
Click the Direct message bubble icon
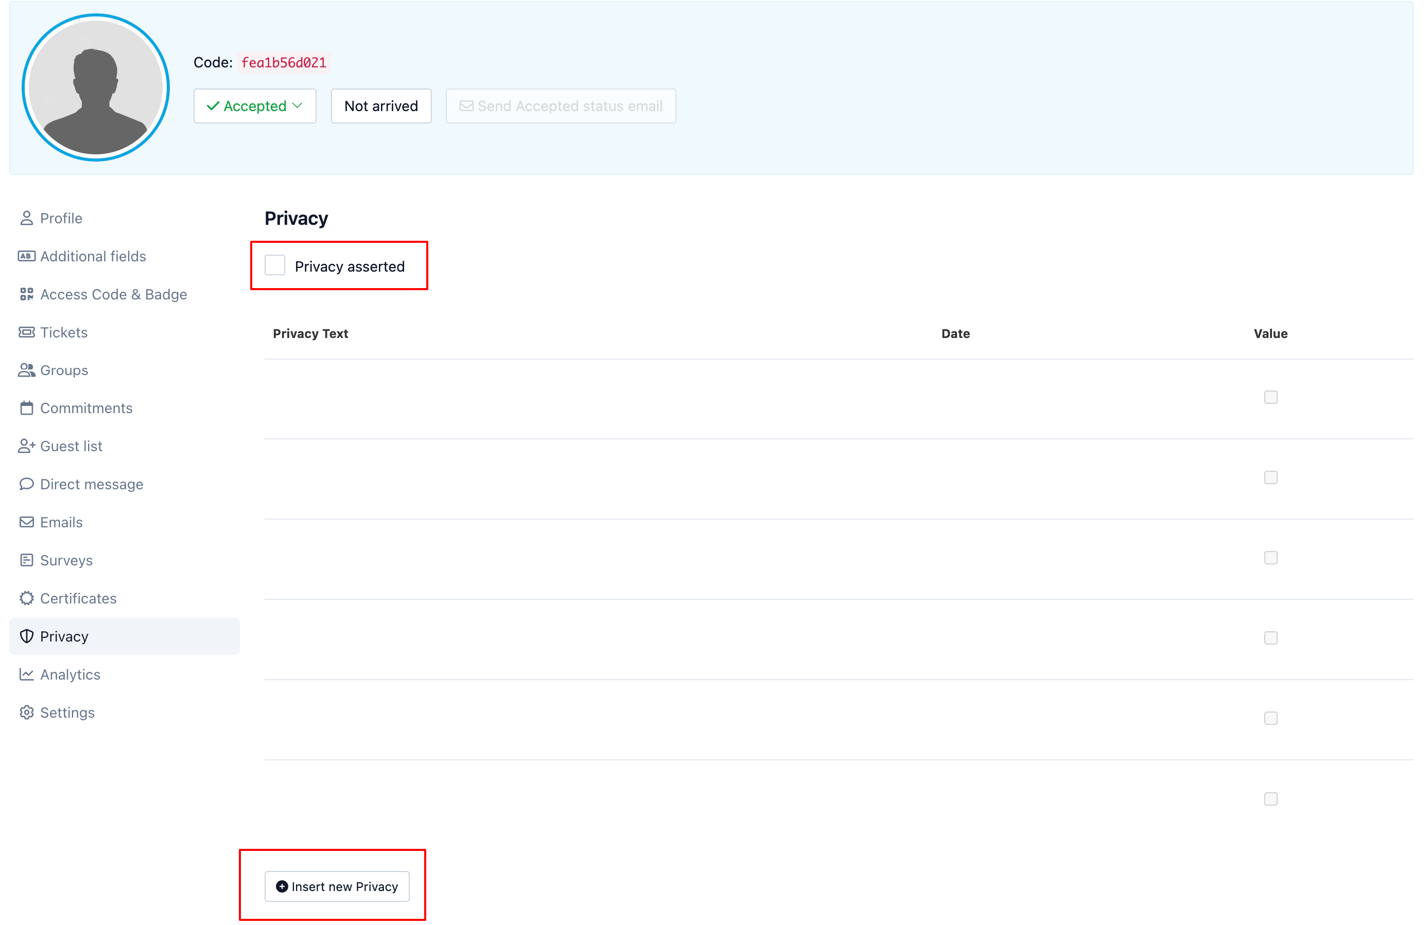click(26, 485)
